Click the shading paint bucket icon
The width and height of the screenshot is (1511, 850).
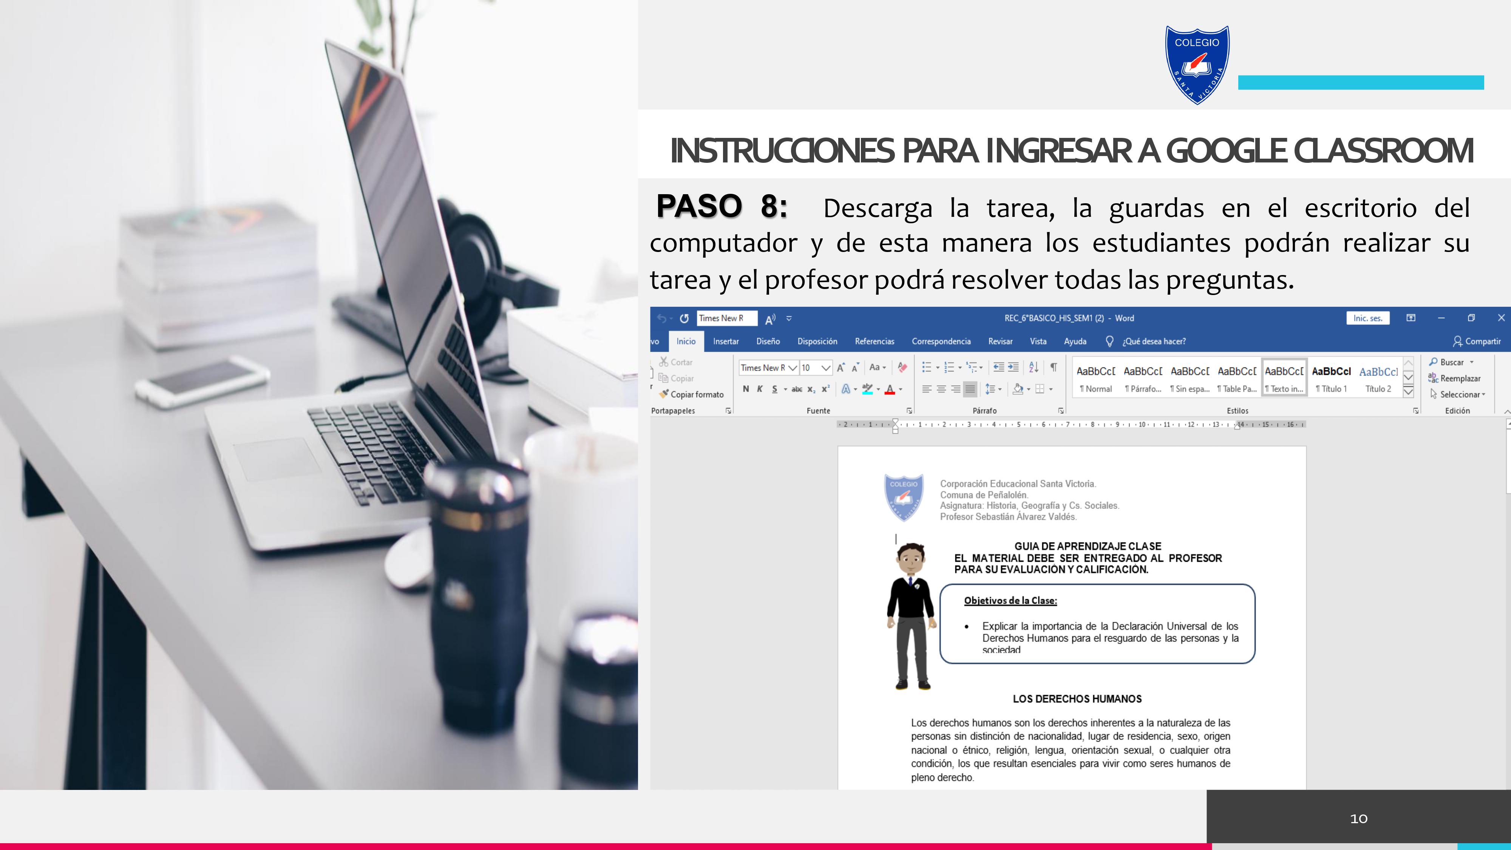pyautogui.click(x=1018, y=389)
